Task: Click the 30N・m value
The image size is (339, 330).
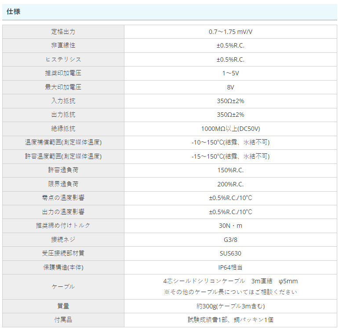Action: pyautogui.click(x=230, y=226)
